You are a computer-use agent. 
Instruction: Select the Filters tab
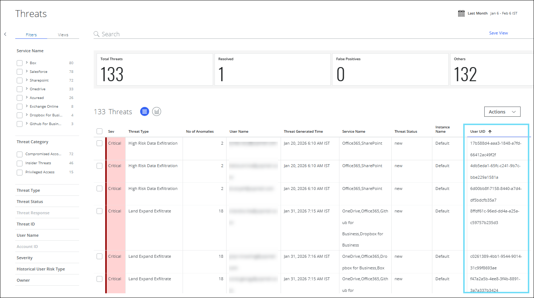pos(31,35)
